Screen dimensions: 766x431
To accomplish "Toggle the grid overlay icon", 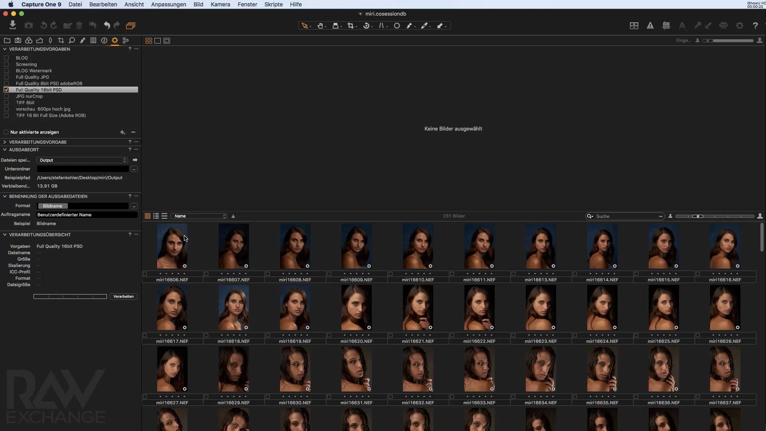I will [x=666, y=26].
